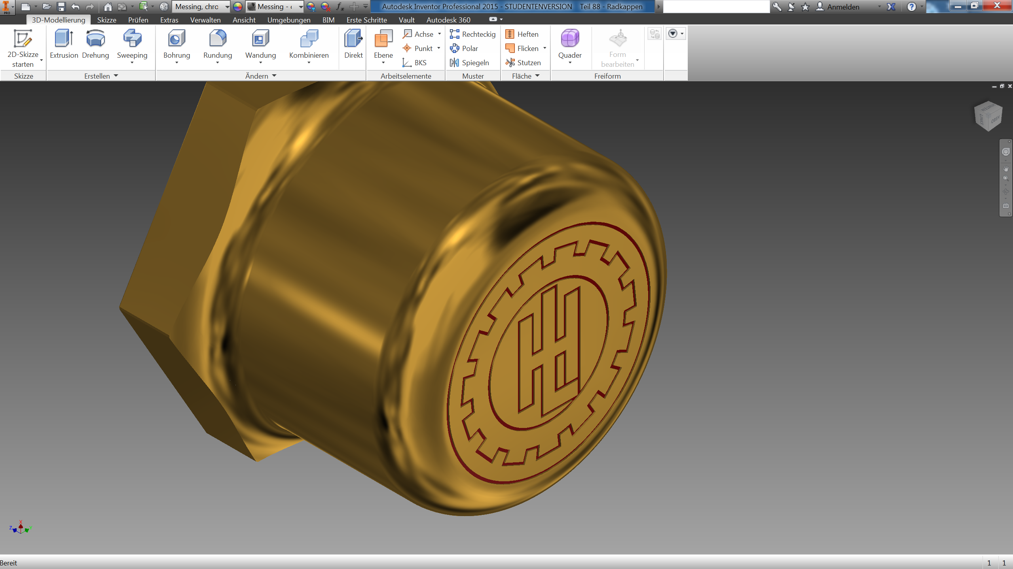Click the appearance color wheel icon
The width and height of the screenshot is (1013, 569).
237,7
